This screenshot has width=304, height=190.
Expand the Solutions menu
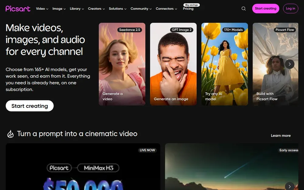click(x=117, y=9)
